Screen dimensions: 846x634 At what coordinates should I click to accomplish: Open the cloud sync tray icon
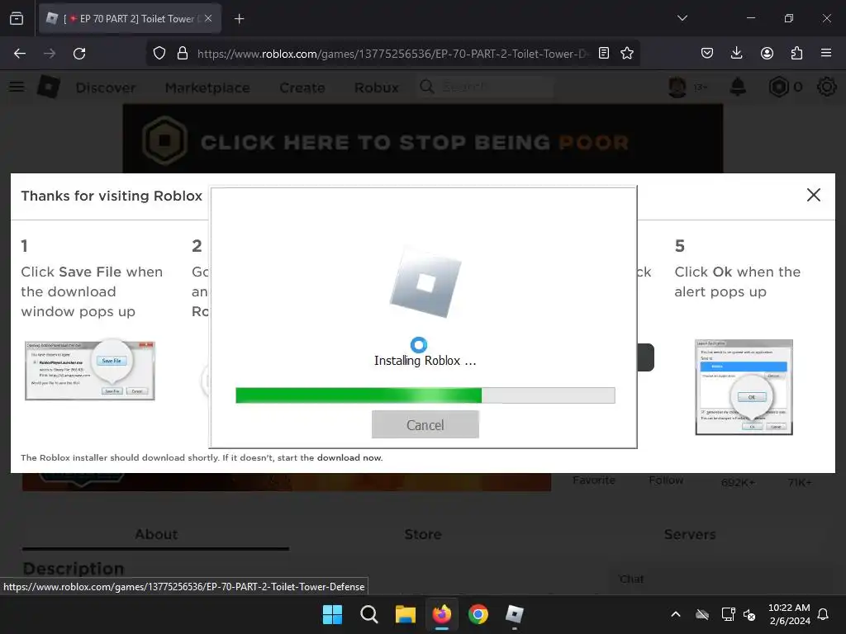[x=702, y=614]
